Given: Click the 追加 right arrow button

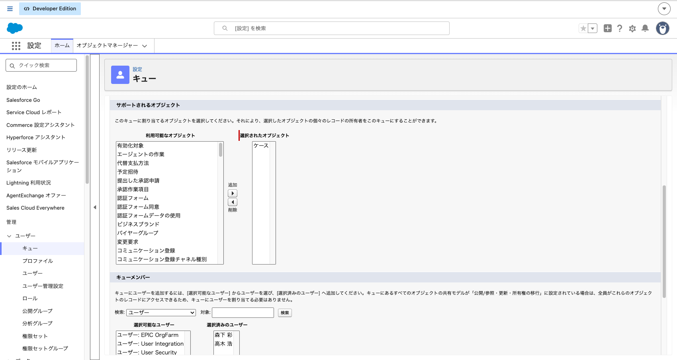Looking at the screenshot, I should (233, 193).
